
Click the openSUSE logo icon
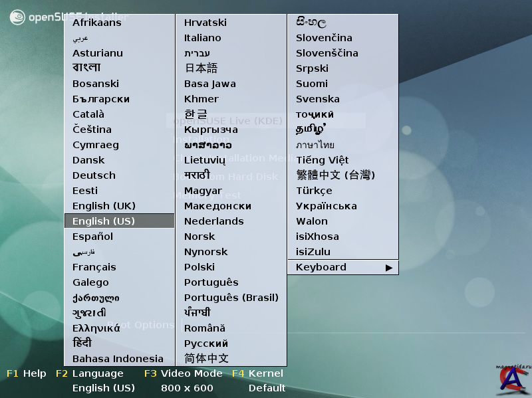click(x=17, y=17)
